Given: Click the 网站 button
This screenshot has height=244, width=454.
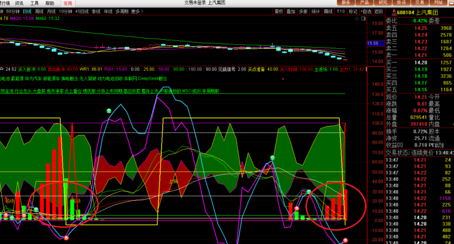Looking at the screenshot, I should [438, 3].
